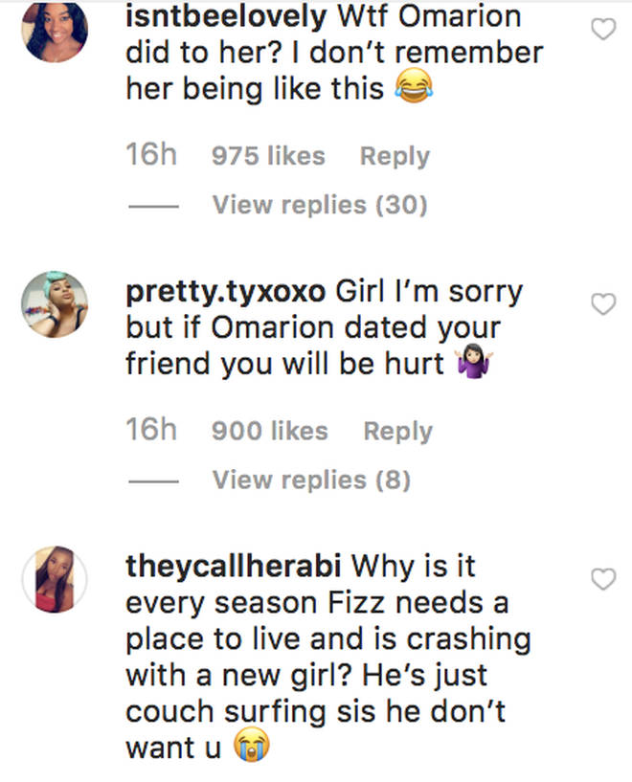Screen dimensions: 632x782
Task: Expand View replies (8)
Action: coord(311,480)
